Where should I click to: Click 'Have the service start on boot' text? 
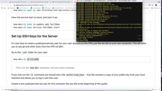click(x=34, y=17)
